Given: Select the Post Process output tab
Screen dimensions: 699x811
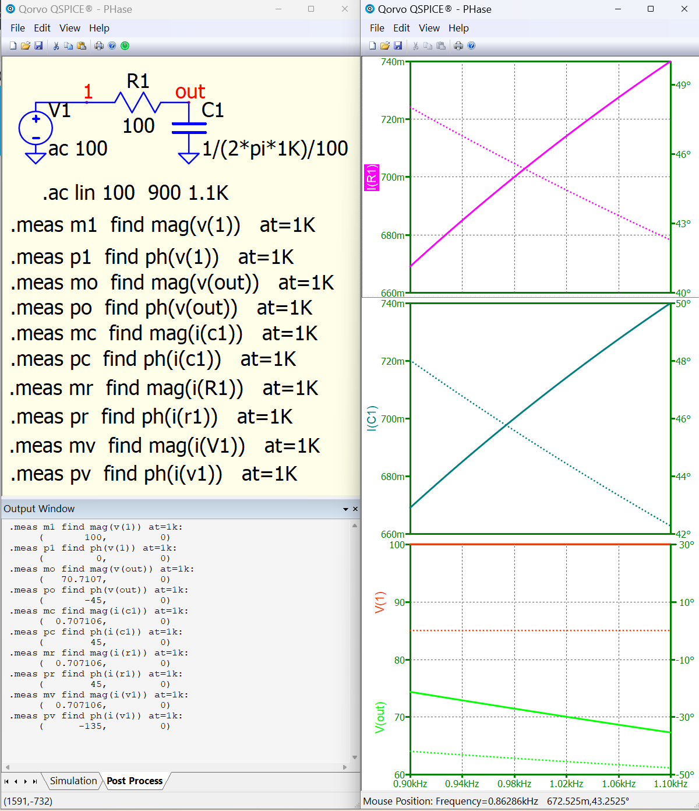Looking at the screenshot, I should click(x=135, y=781).
